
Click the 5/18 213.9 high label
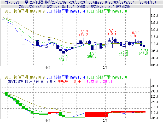135,34
